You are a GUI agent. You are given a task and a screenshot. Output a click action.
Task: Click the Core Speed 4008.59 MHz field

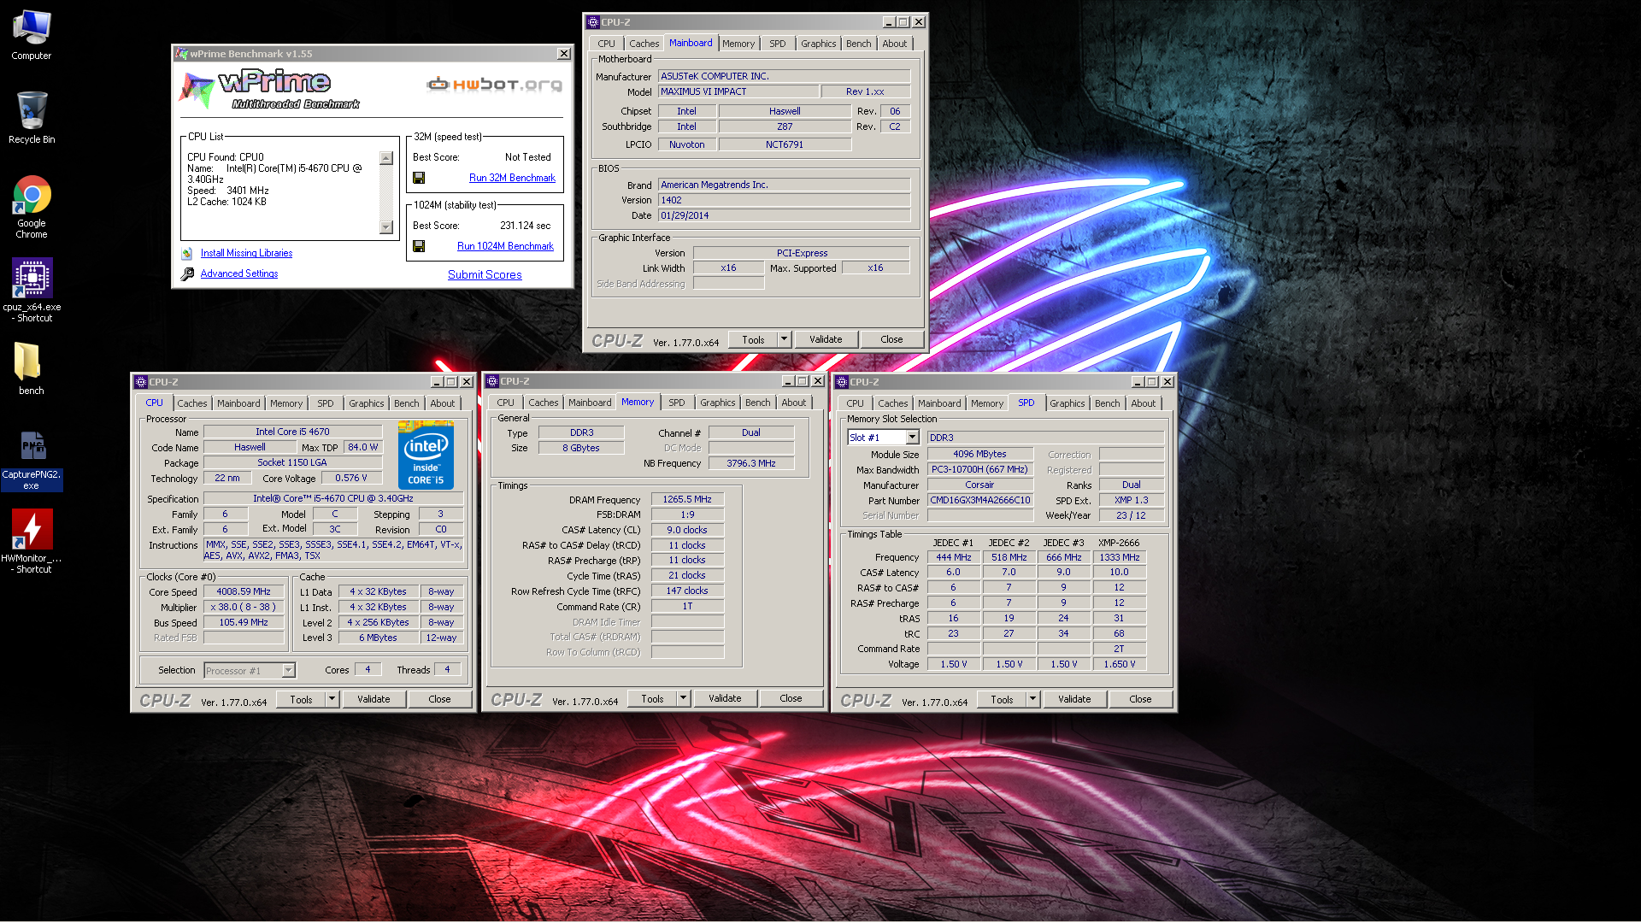244,591
